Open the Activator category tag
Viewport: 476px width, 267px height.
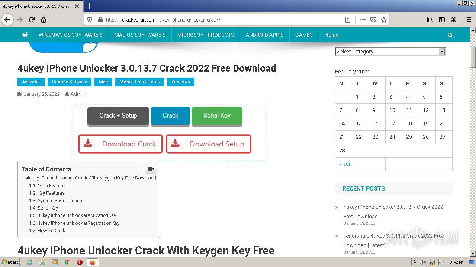31,82
